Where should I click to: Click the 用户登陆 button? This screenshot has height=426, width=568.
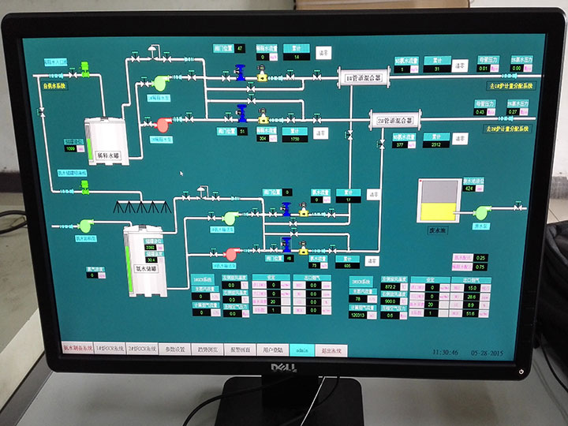(269, 348)
